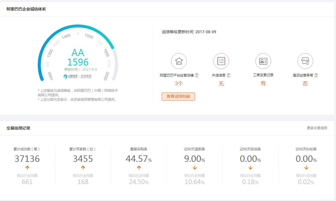Click up arrow under 重复采购率
This screenshot has height=201, width=336.
pos(139,168)
